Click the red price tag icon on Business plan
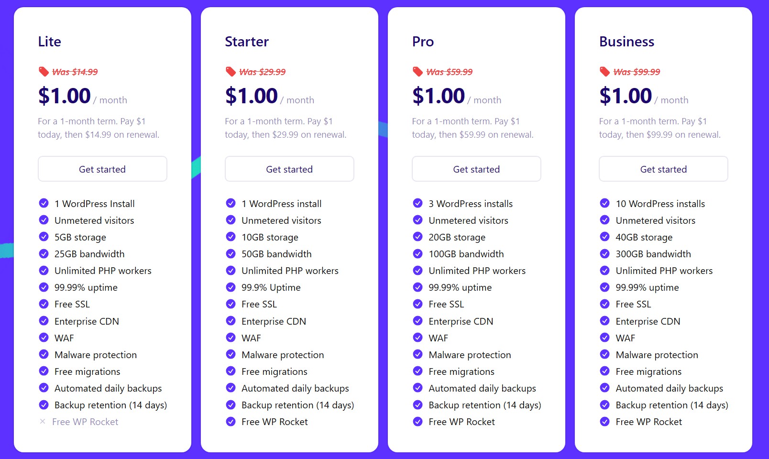769x459 pixels. pos(604,71)
